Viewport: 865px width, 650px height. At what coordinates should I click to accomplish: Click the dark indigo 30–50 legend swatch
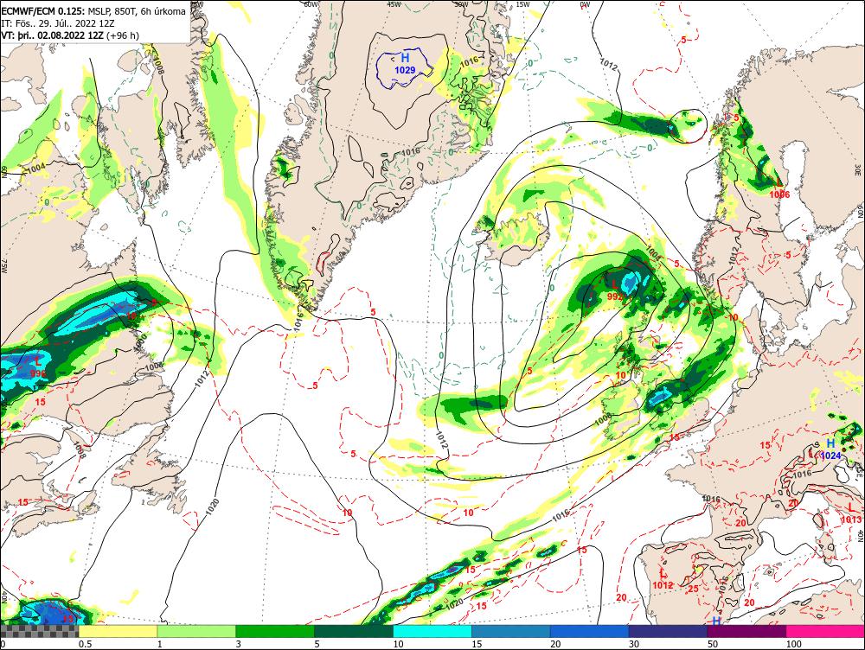668,631
